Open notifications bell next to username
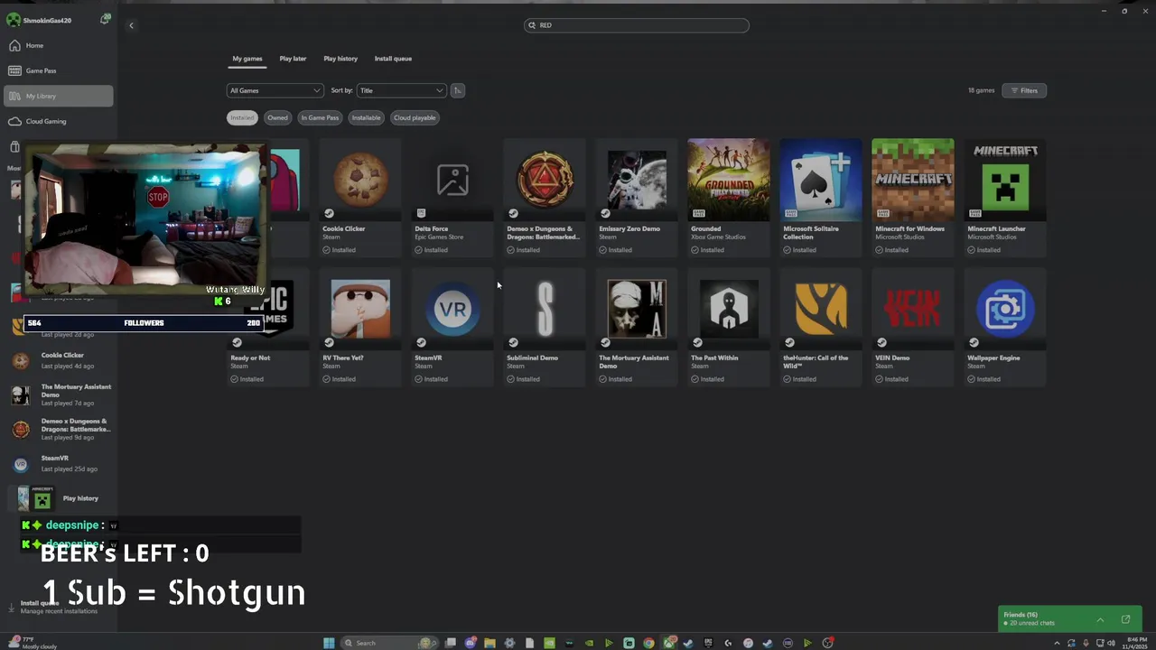Screen dimensions: 1156x650 pos(106,19)
